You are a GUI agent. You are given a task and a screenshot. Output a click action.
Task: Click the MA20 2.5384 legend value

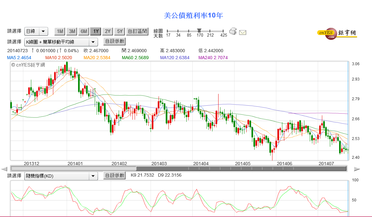pos(97,58)
